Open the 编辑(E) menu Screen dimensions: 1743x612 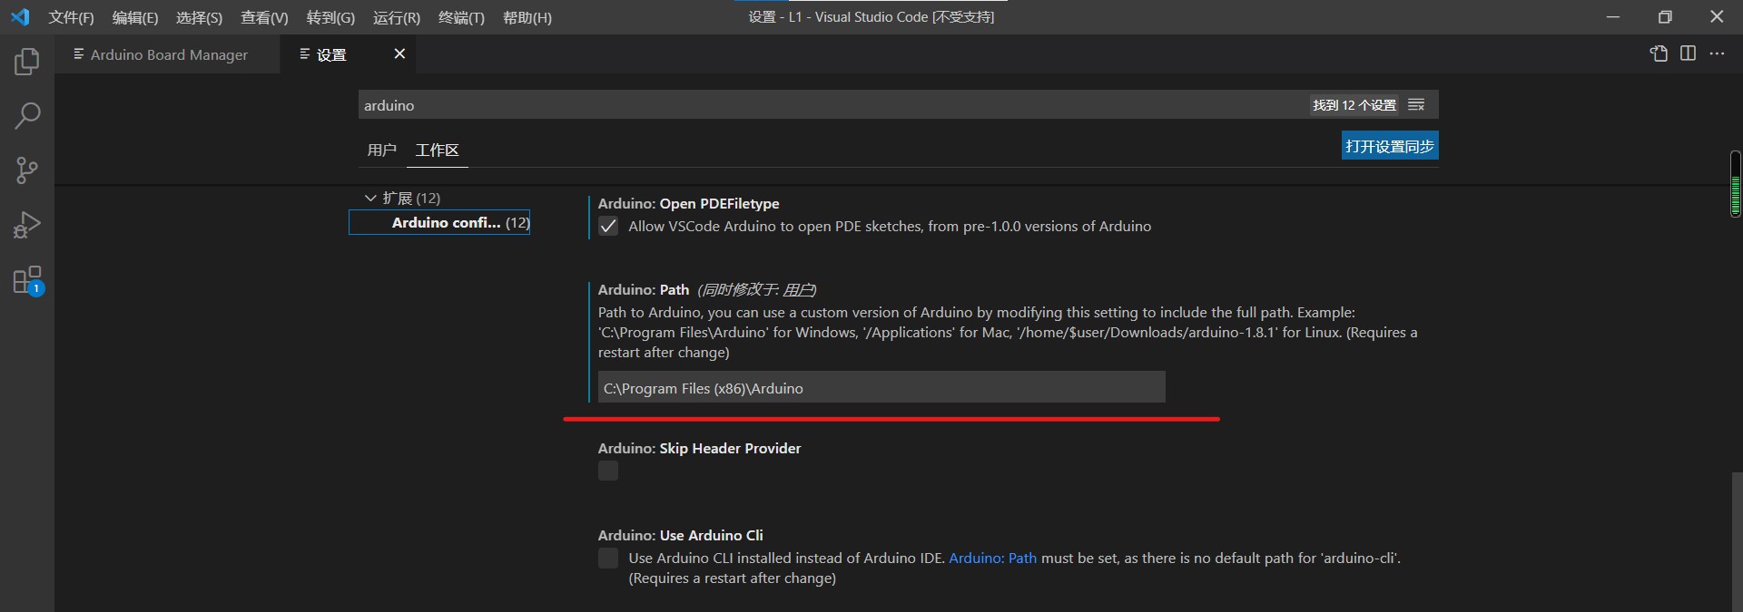click(135, 17)
